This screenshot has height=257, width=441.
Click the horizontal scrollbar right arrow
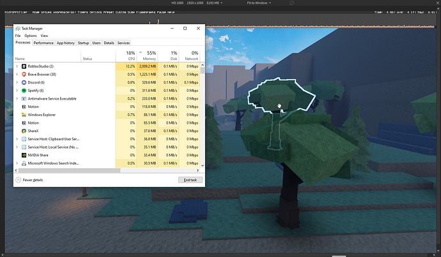tap(197, 170)
